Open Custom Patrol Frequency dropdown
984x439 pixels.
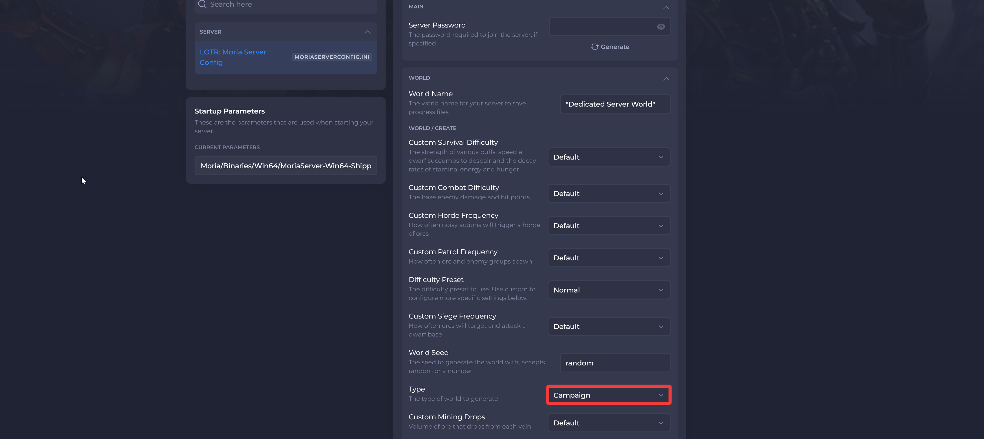tap(608, 258)
